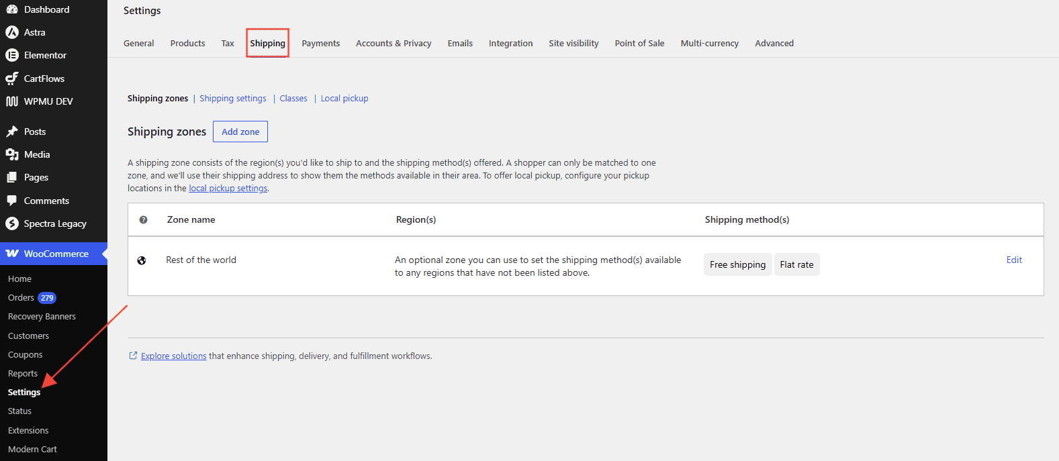
Task: Open the General settings tab
Action: click(x=139, y=43)
